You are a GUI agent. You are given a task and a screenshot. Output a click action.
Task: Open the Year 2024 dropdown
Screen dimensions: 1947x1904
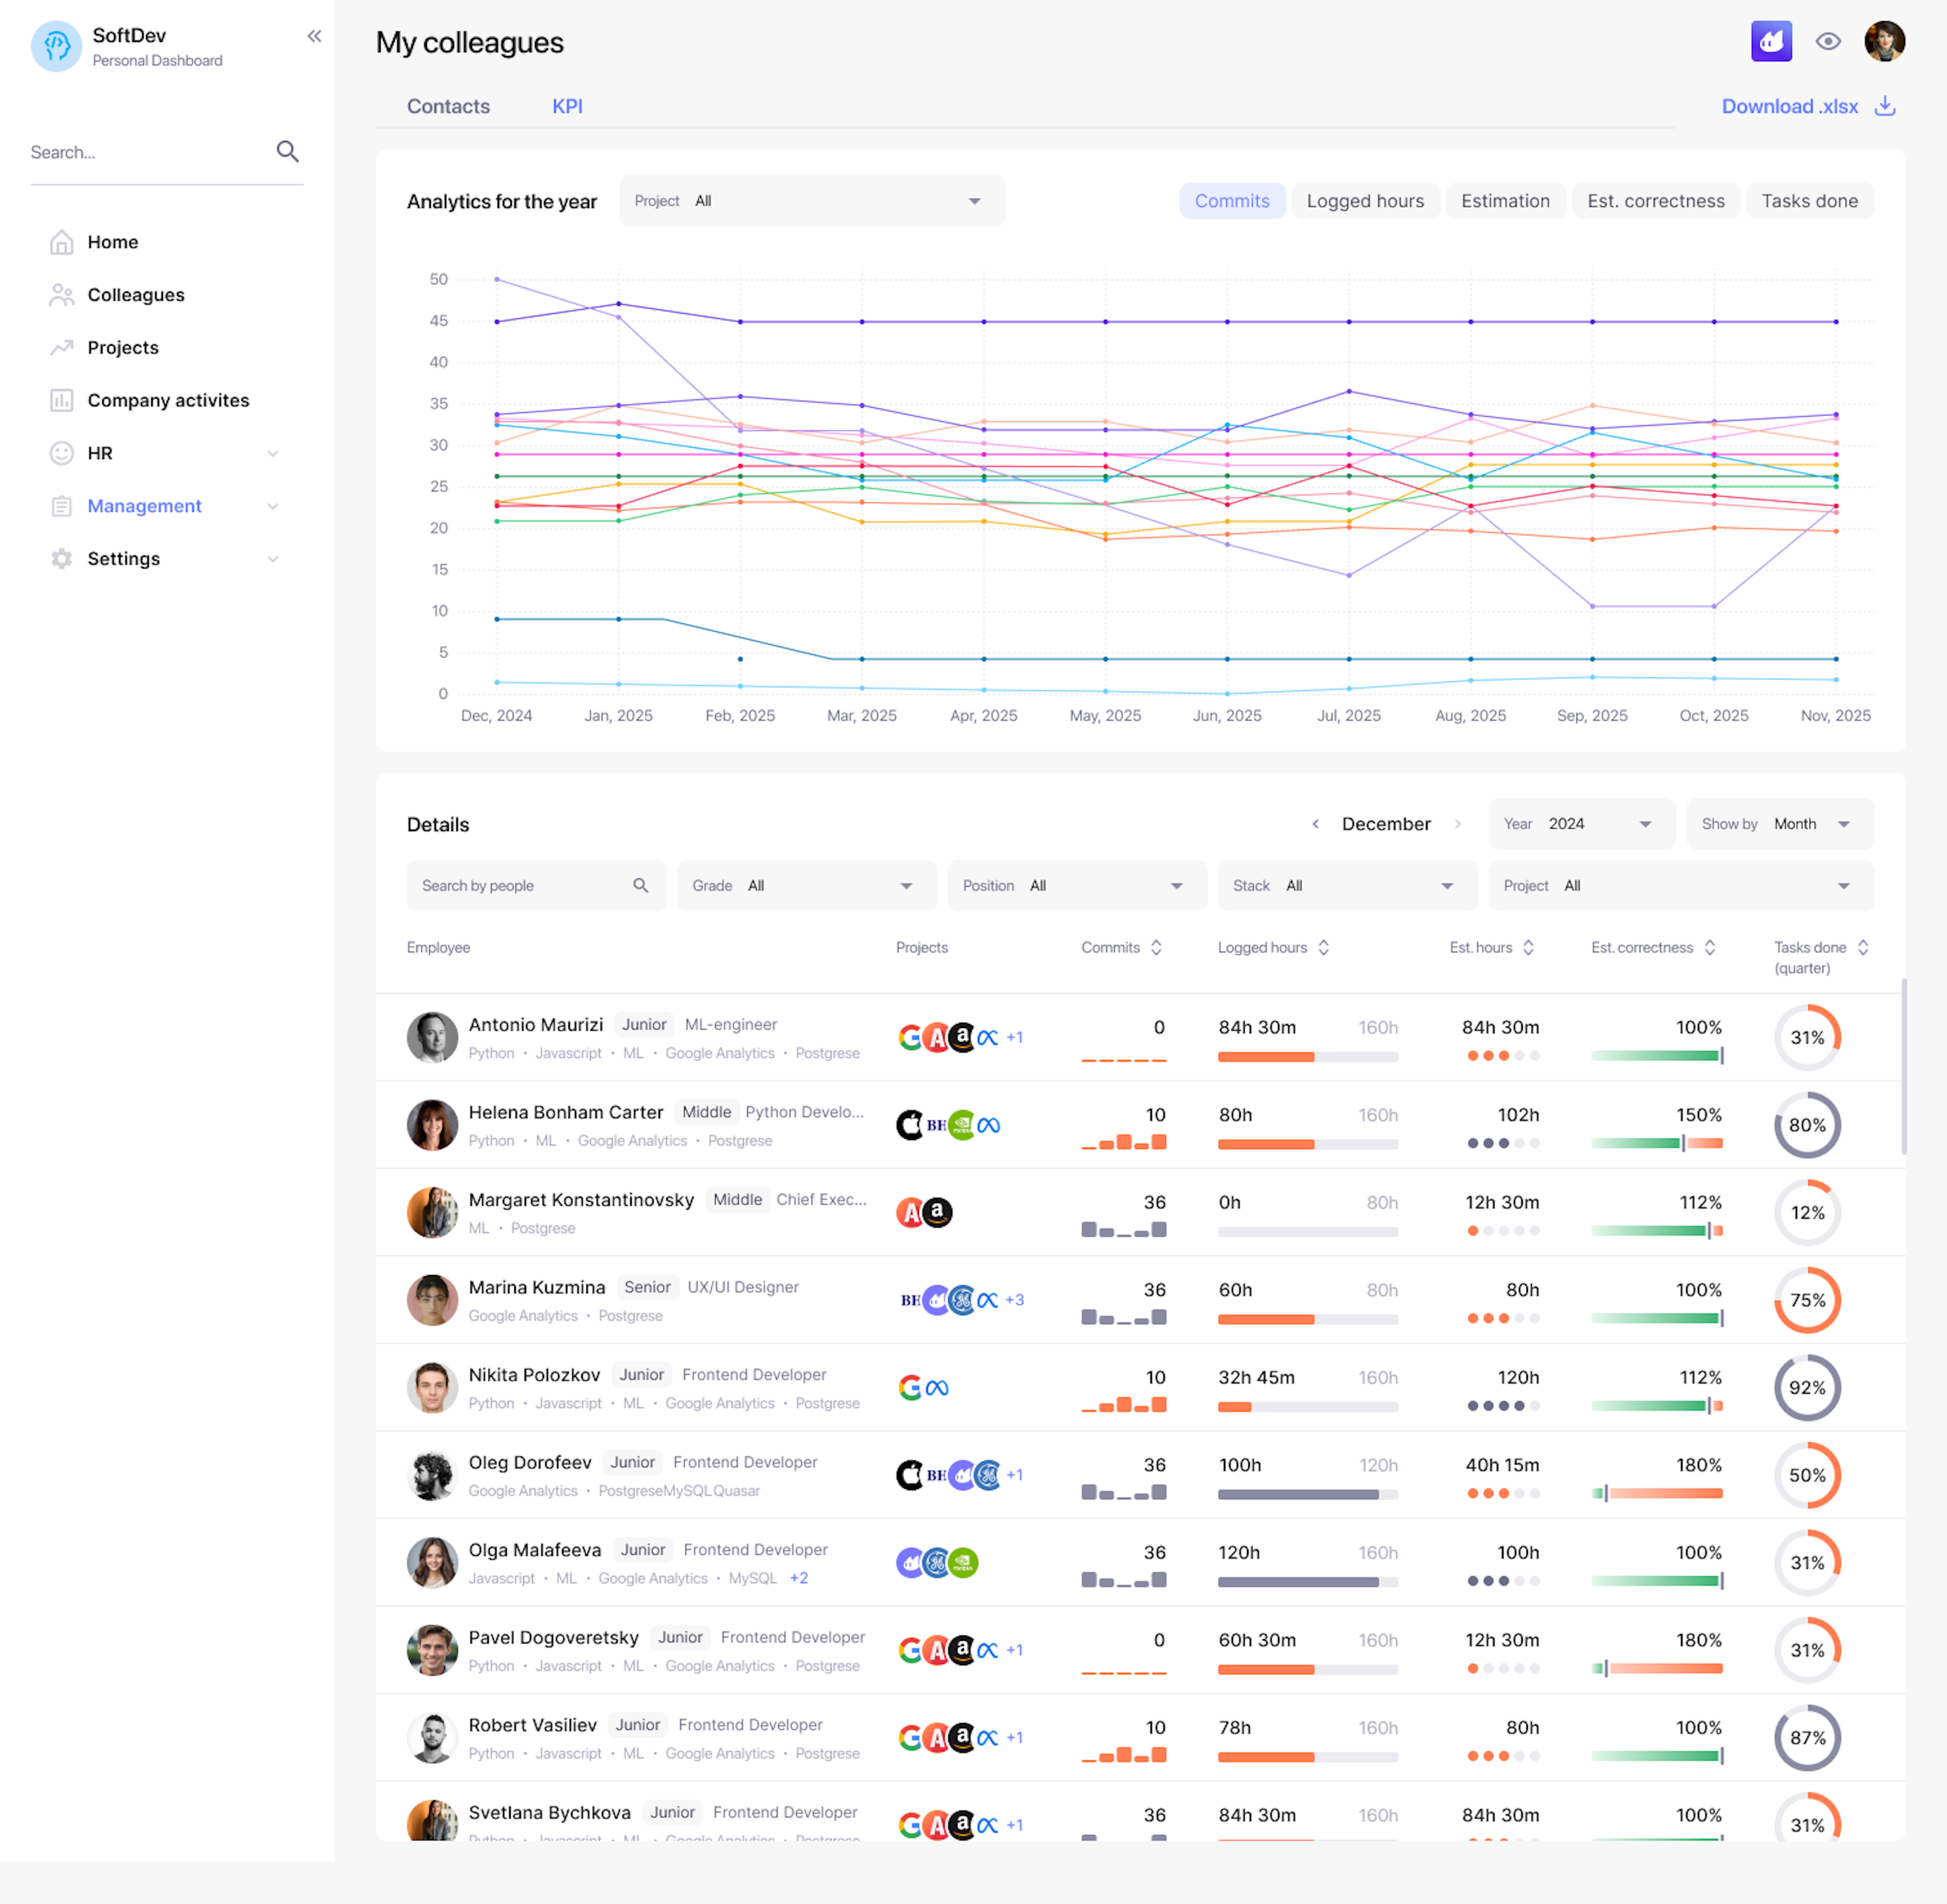[x=1581, y=824]
